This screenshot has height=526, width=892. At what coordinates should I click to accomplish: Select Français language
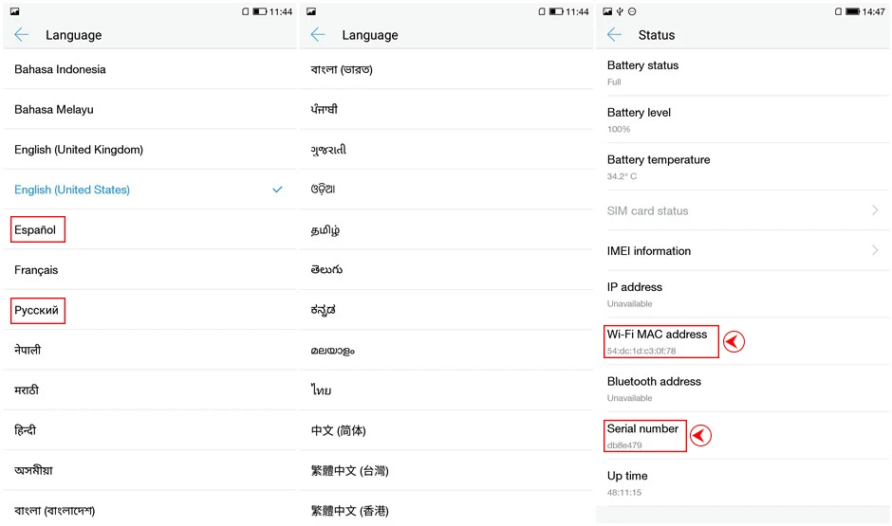click(150, 270)
